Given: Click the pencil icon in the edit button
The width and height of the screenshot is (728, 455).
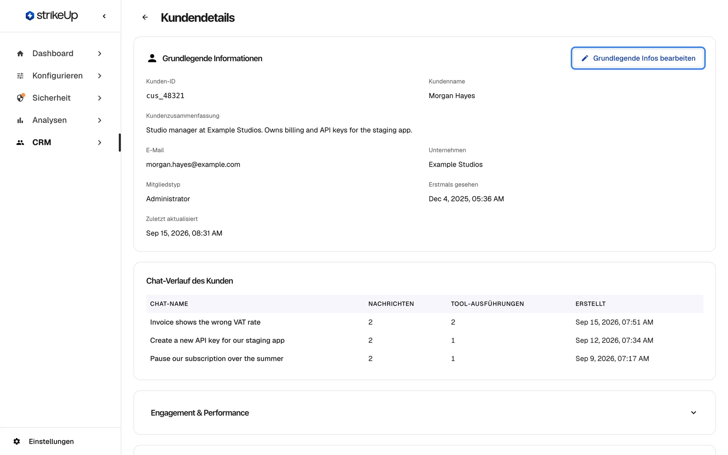Looking at the screenshot, I should [585, 58].
